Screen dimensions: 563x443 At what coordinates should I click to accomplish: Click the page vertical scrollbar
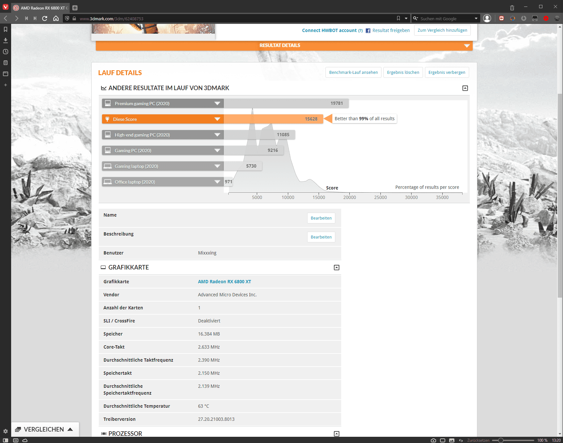coord(560,195)
